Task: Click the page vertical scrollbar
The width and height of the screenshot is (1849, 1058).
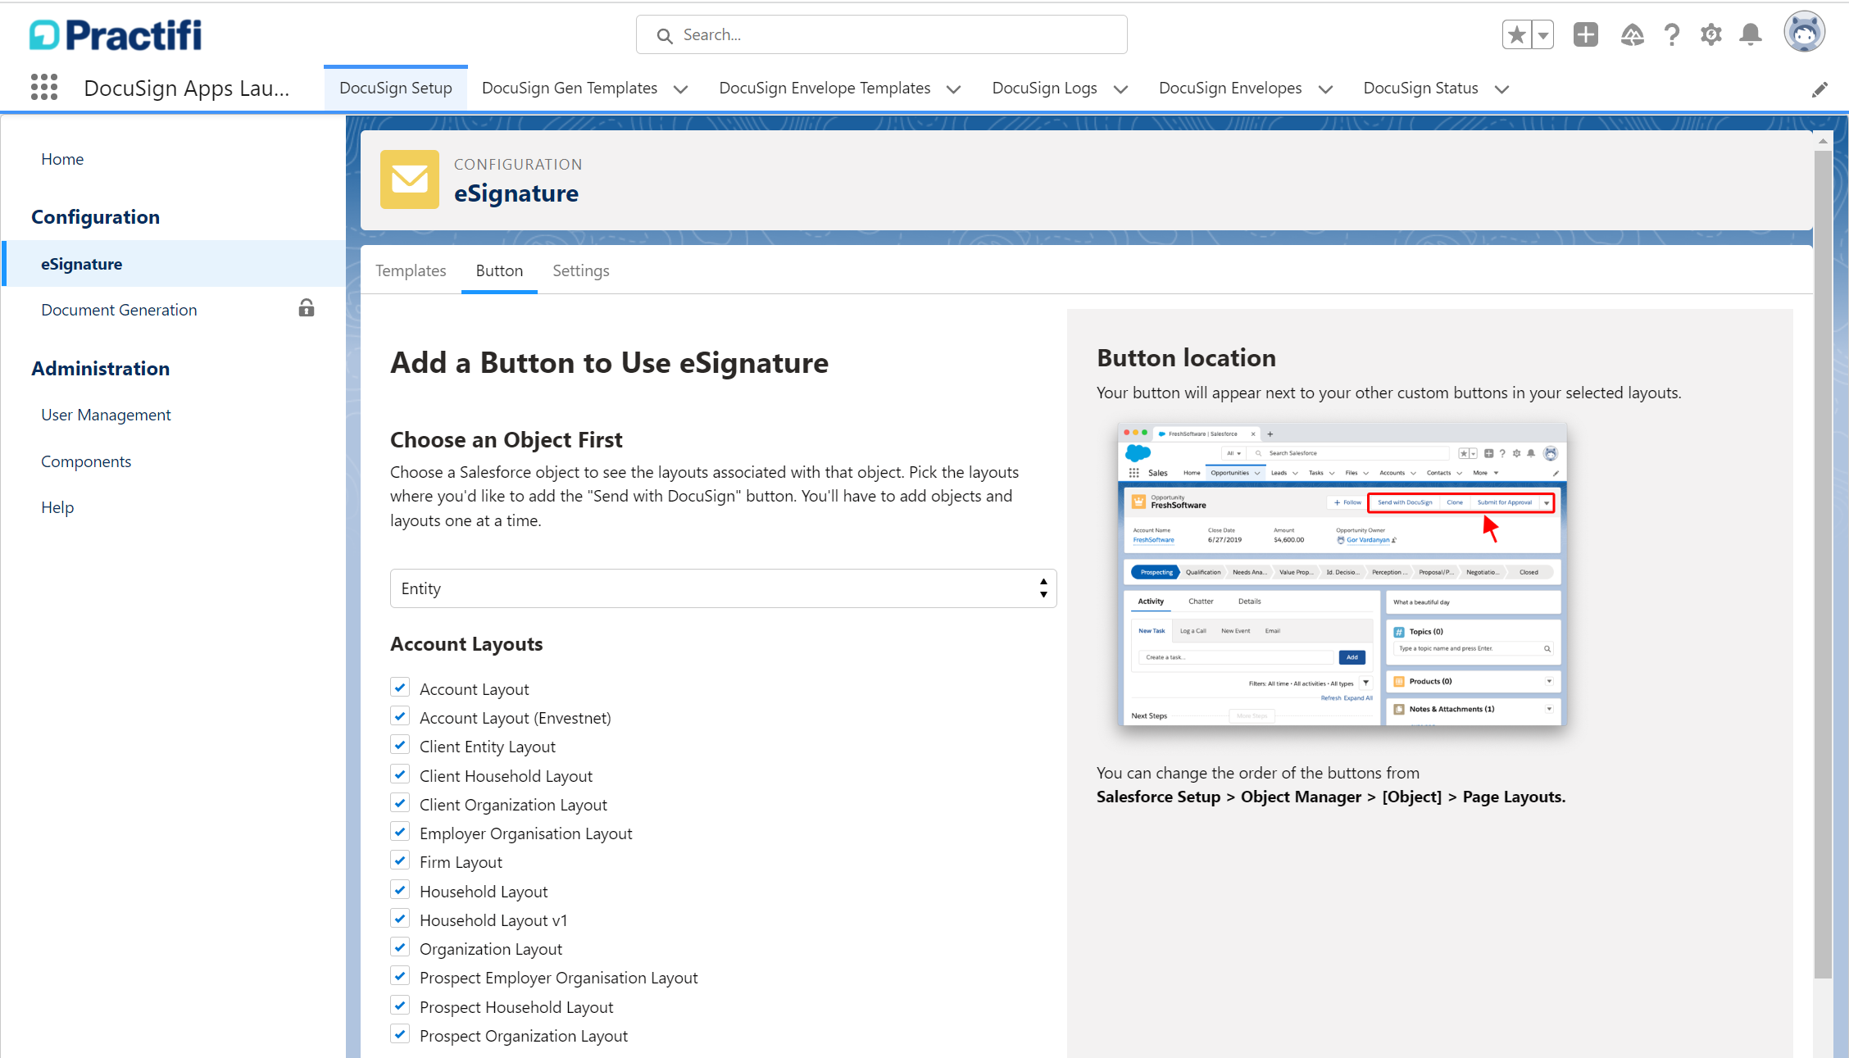Action: tap(1823, 565)
